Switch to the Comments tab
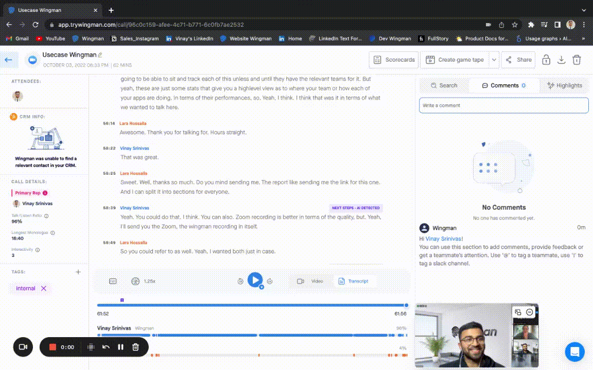This screenshot has width=593, height=370. coord(504,85)
